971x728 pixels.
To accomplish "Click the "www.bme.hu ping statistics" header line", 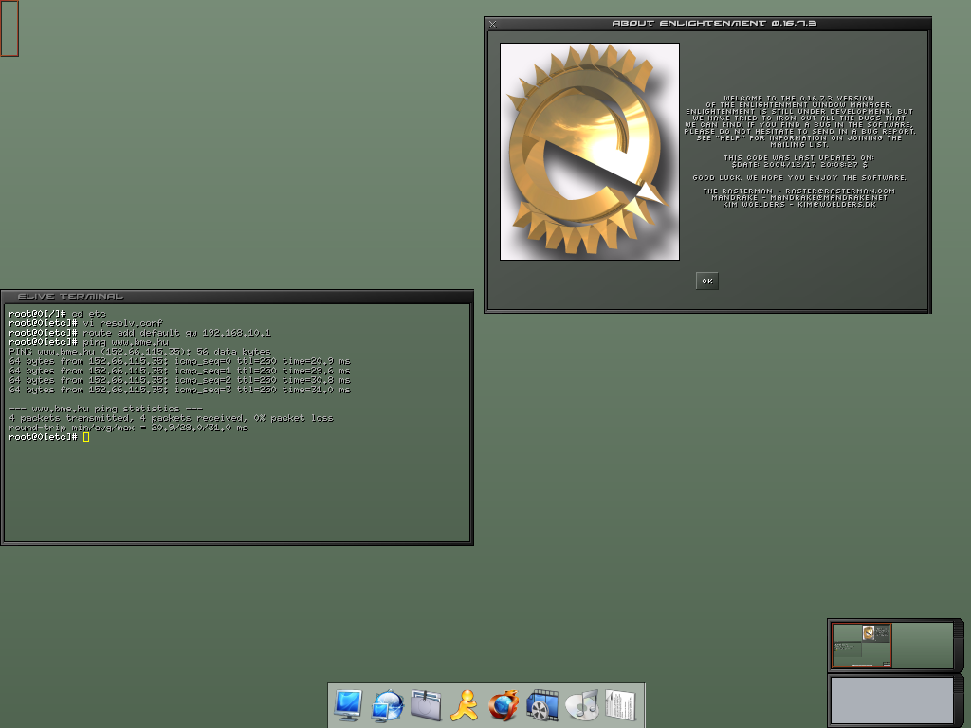I will (x=106, y=409).
